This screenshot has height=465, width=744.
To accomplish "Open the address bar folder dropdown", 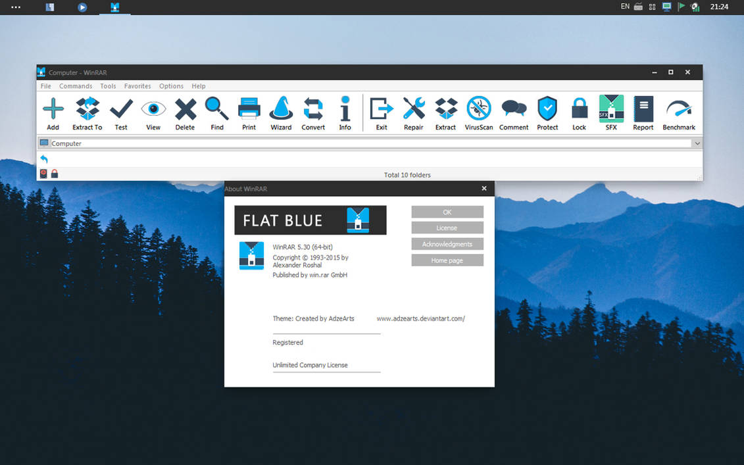I will coord(697,143).
